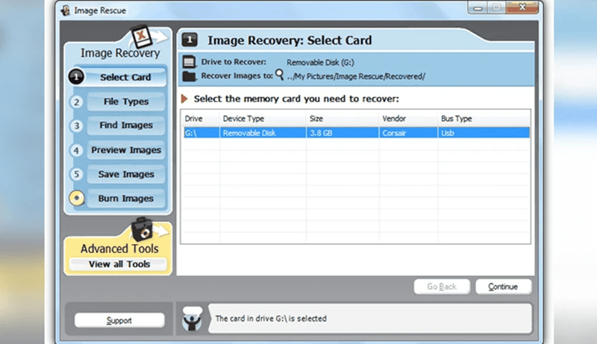Viewport: 597px width, 344px height.
Task: Close the Image Rescue window
Action: (522, 7)
